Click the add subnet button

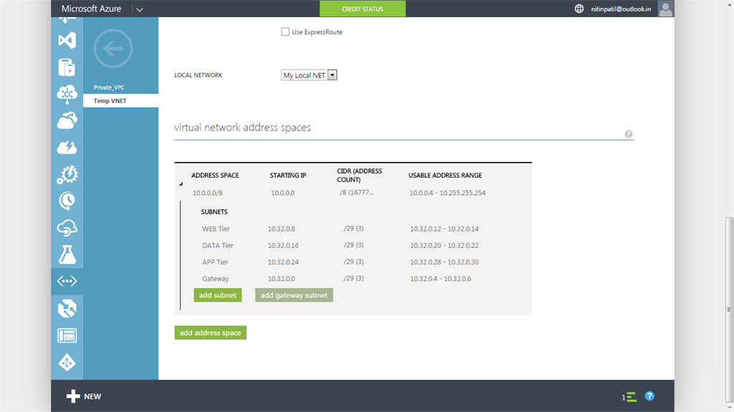(218, 295)
